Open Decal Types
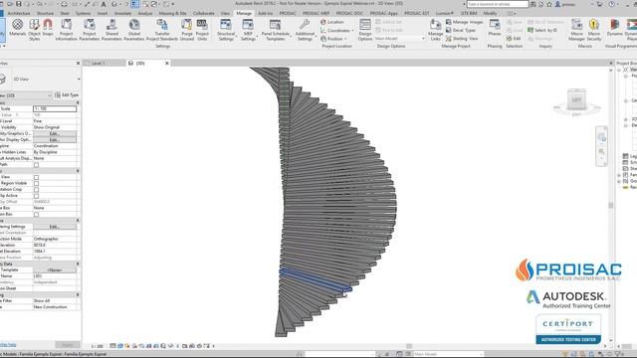This screenshot has height=358, width=637. pyautogui.click(x=461, y=30)
